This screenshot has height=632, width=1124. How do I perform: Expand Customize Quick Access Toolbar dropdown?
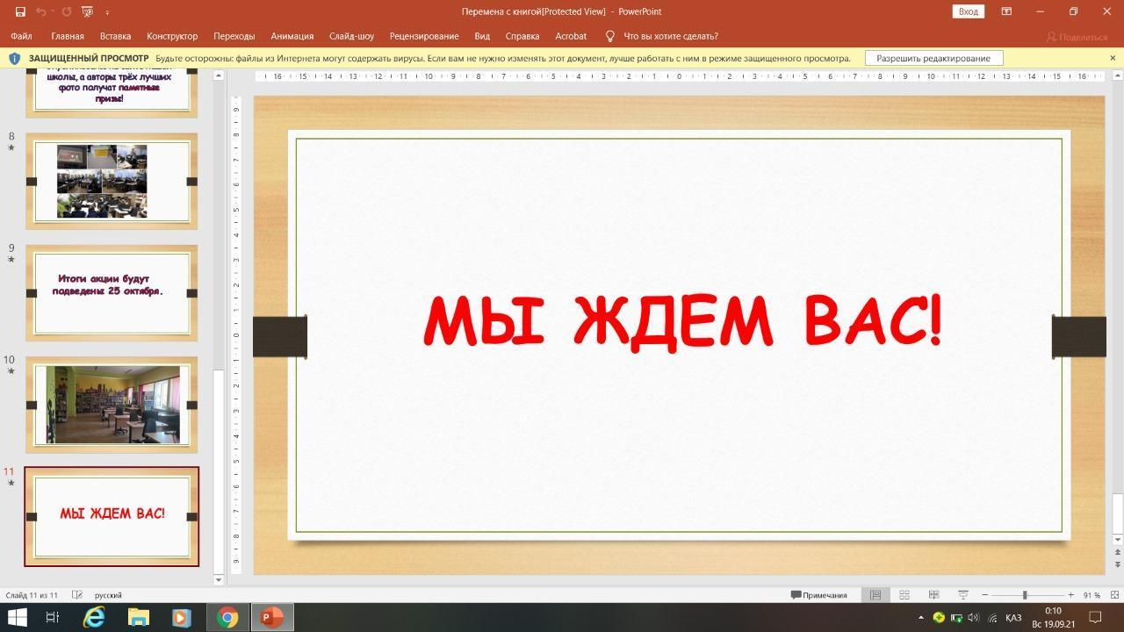(x=107, y=12)
